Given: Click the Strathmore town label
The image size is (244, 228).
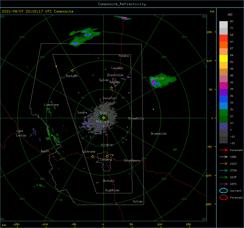Looking at the screenshot, I should tap(132, 160).
